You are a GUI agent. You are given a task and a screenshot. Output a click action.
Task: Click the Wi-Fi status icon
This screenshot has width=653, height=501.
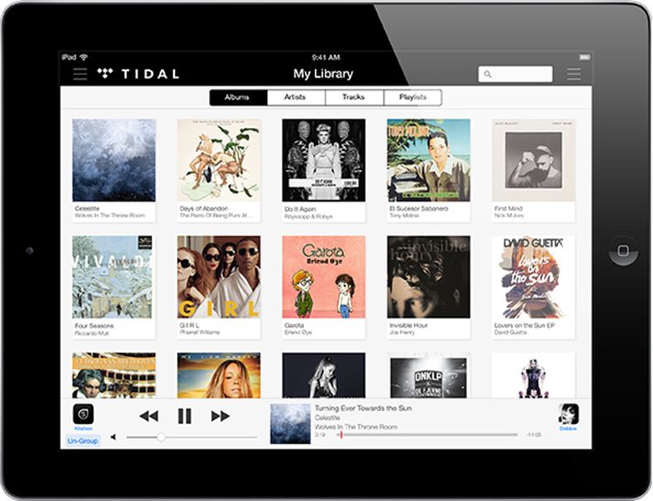[x=84, y=57]
